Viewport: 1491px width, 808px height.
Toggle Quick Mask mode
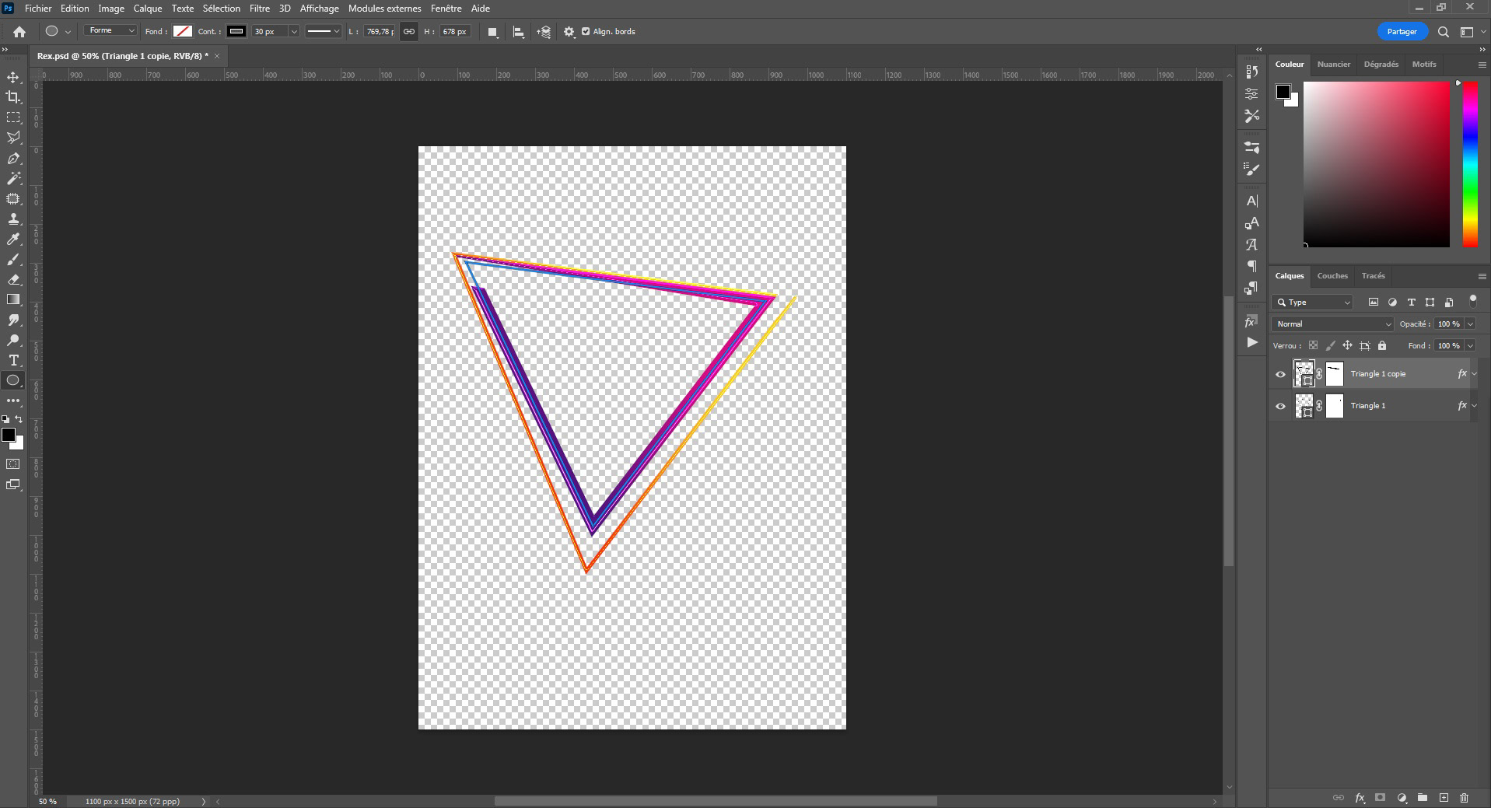[x=13, y=464]
